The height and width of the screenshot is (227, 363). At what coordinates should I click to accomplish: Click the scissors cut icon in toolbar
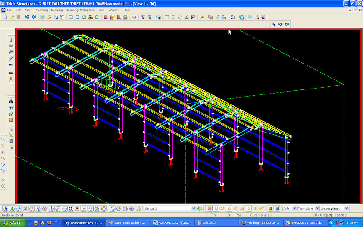(91, 17)
